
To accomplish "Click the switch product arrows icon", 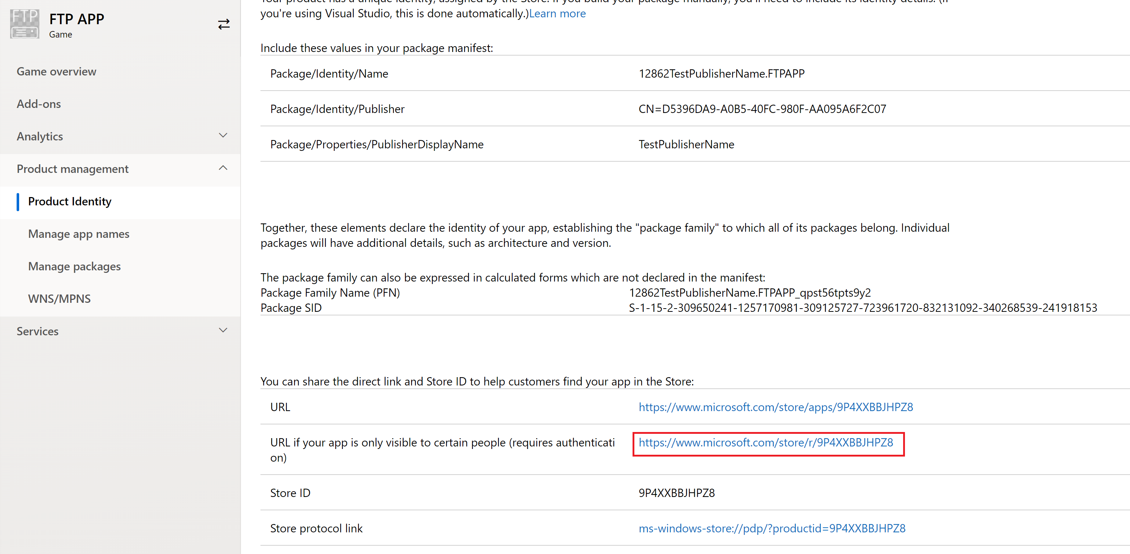I will click(x=224, y=24).
